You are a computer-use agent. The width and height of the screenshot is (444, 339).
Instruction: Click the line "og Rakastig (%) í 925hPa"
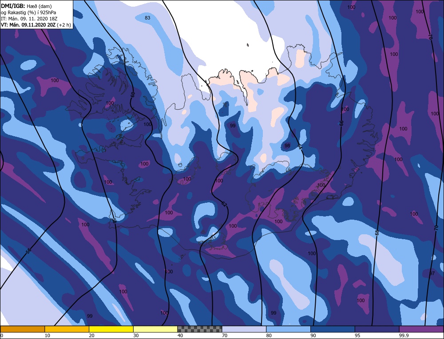point(28,12)
